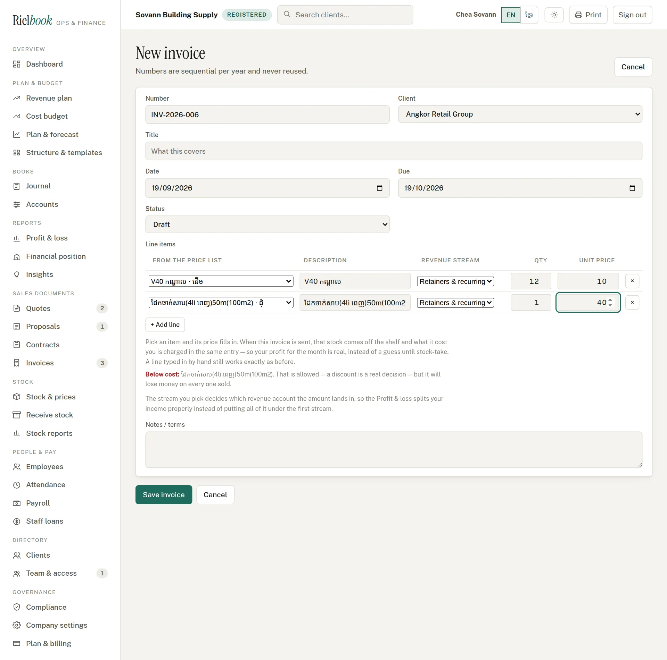Click the Compliance shield icon
This screenshot has height=660, width=667.
(17, 607)
